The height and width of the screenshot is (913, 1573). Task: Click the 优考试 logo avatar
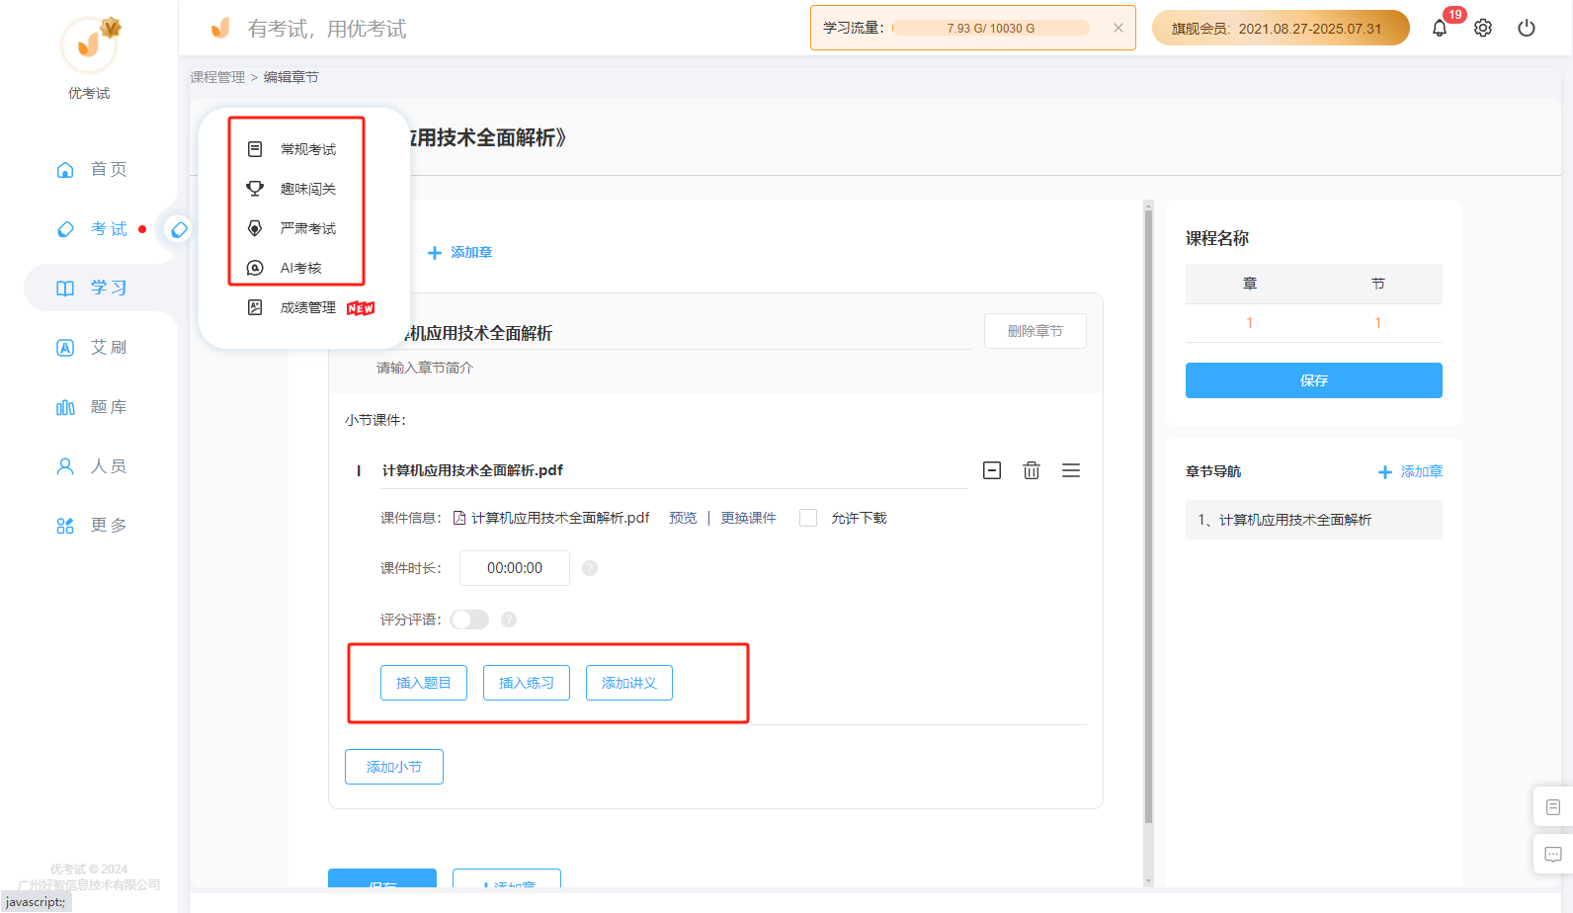click(x=89, y=44)
